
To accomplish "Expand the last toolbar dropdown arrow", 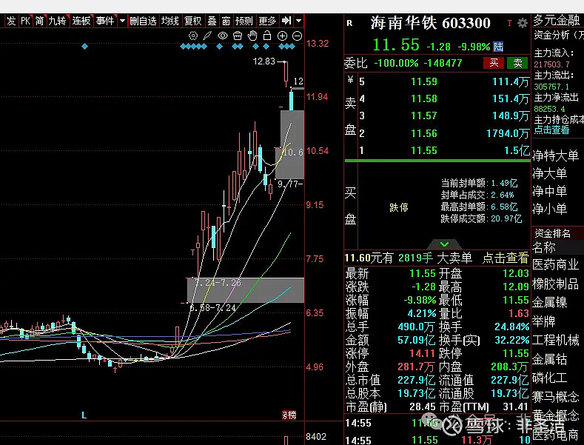I will coord(299,21).
